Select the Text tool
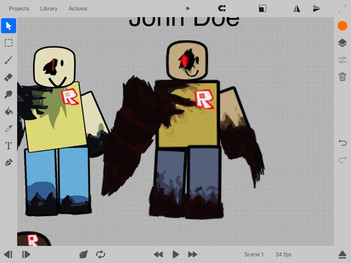Image resolution: width=351 pixels, height=263 pixels. [x=9, y=146]
